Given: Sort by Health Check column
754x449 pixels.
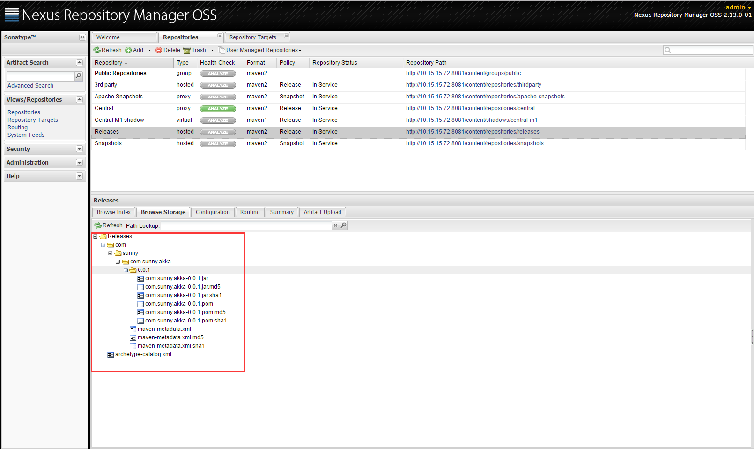Looking at the screenshot, I should click(220, 63).
